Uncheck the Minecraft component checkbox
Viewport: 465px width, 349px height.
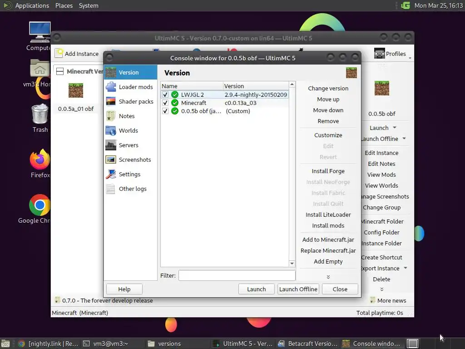point(165,103)
